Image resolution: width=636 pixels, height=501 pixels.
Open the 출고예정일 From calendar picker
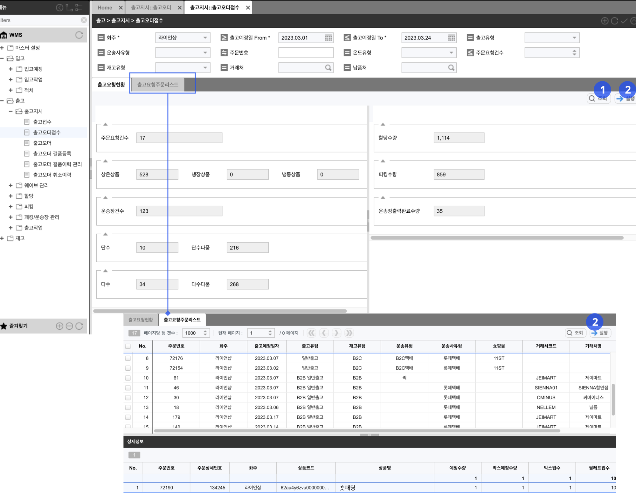click(328, 38)
